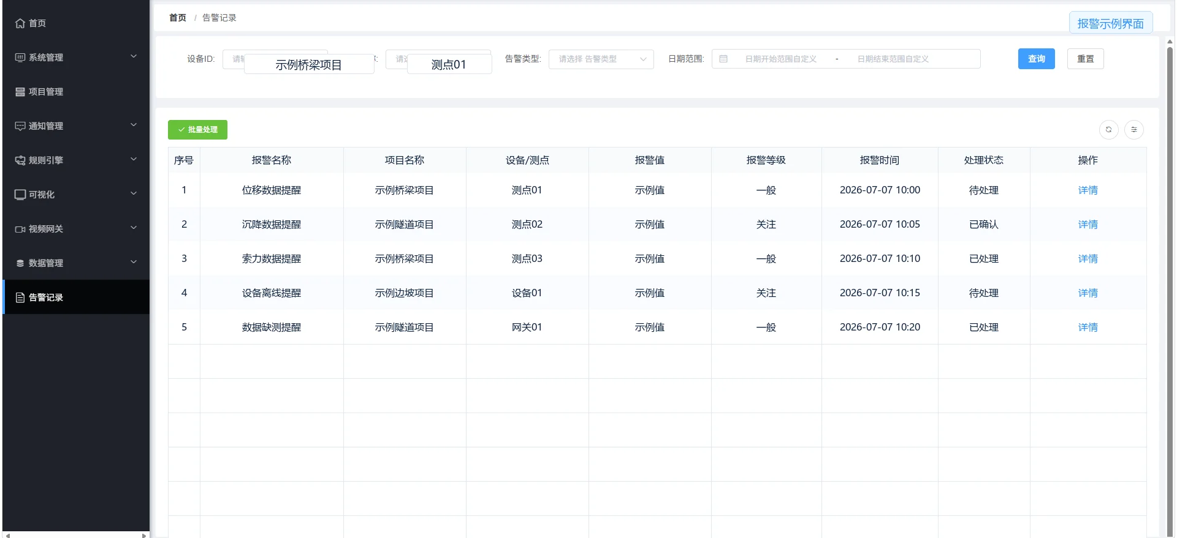Click the 项目管理 sidebar icon

tap(20, 92)
